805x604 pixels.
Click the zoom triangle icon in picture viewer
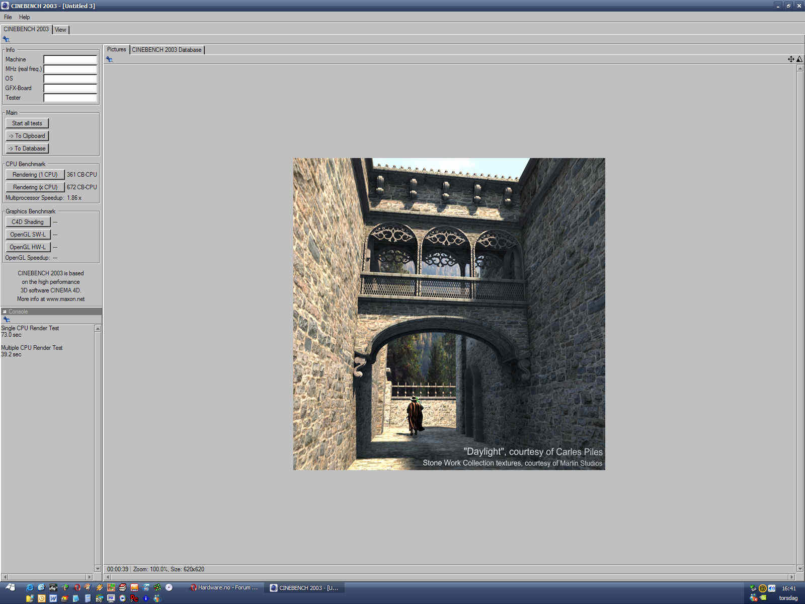(799, 59)
